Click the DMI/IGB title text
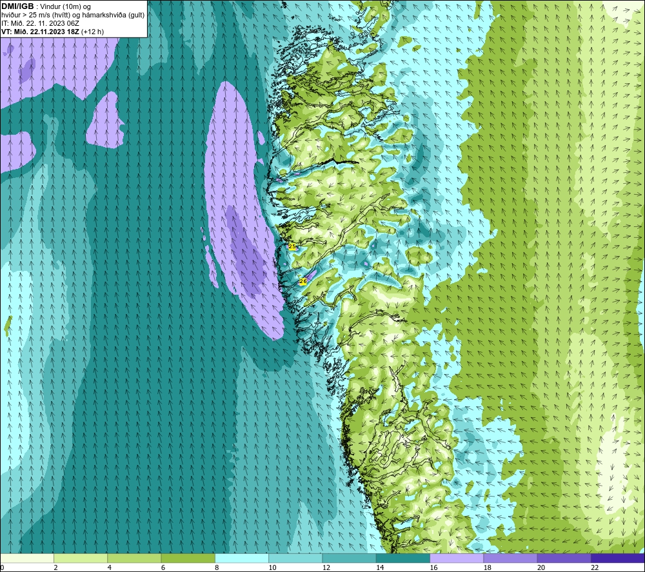Screen dimensions: 645x572 (x=17, y=6)
